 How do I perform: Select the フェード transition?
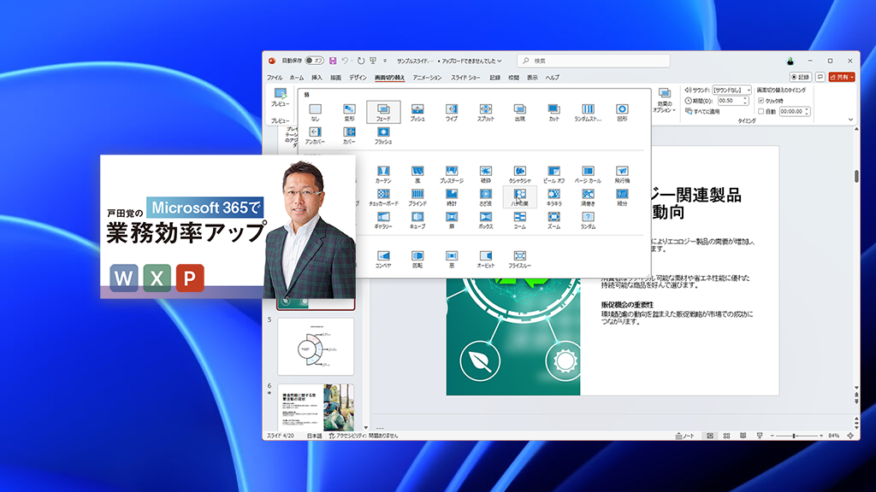pyautogui.click(x=383, y=112)
